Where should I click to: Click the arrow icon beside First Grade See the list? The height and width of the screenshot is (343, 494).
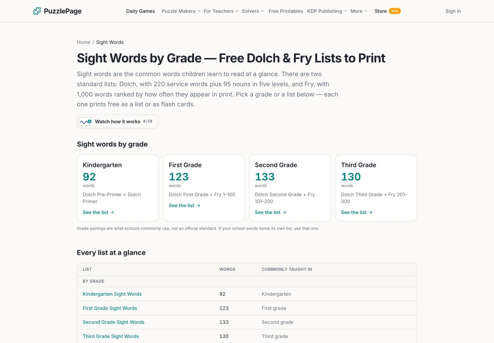[198, 206]
